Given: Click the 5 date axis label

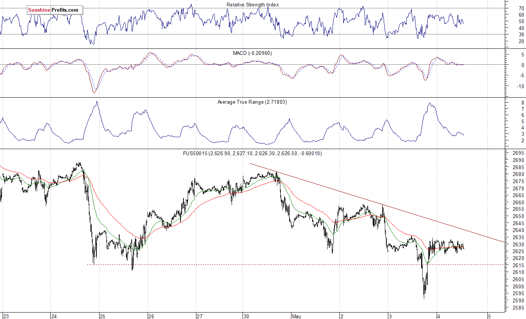Looking at the screenshot, I should point(489,316).
